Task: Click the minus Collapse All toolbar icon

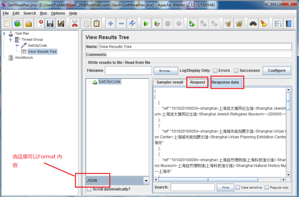Action: [121, 24]
